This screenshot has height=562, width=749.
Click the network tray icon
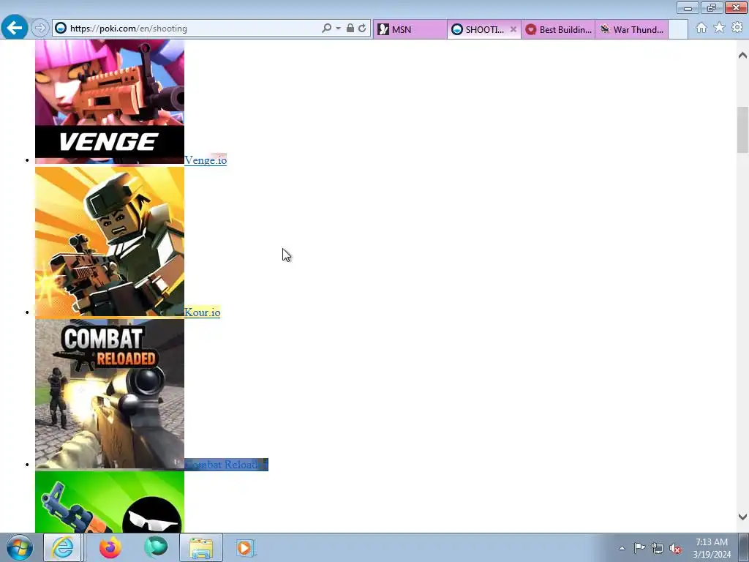(658, 548)
